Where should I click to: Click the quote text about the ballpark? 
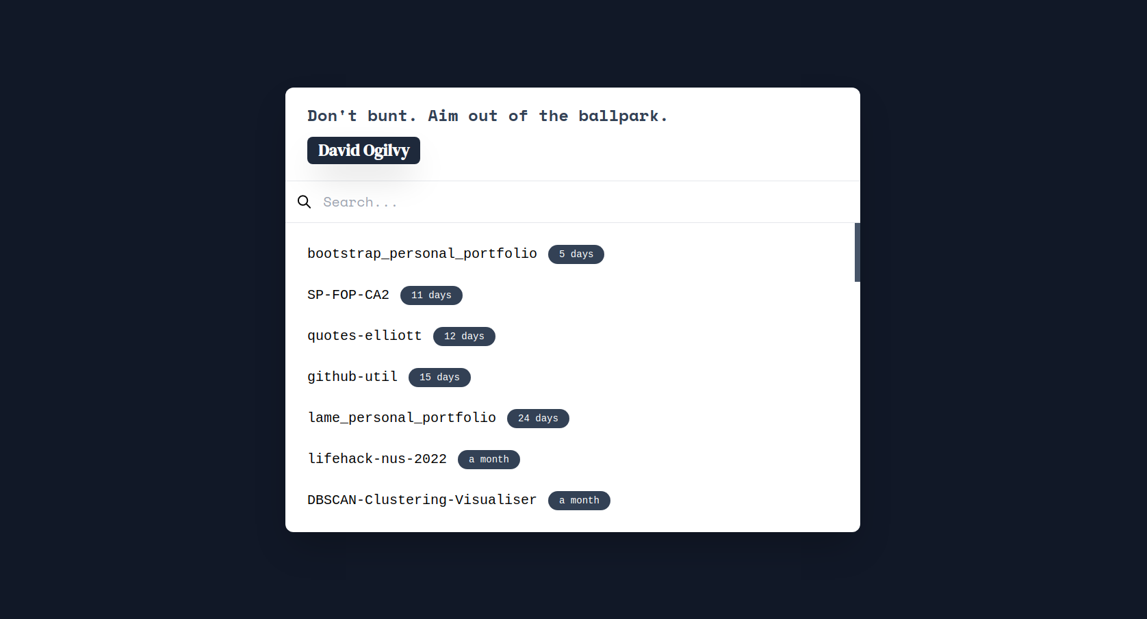coord(487,116)
